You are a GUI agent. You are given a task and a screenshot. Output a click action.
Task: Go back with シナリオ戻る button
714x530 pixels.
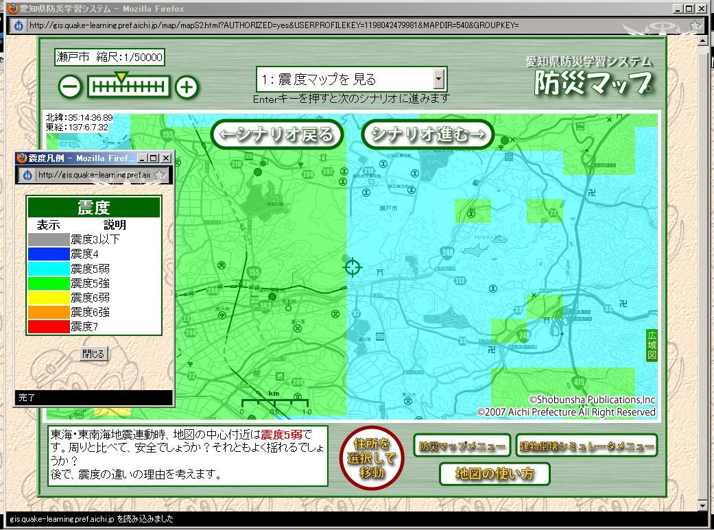[x=277, y=134]
